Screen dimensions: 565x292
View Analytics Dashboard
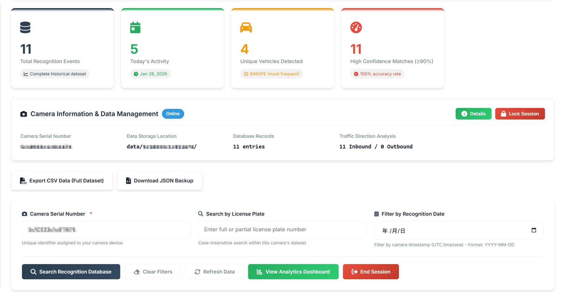pos(293,272)
